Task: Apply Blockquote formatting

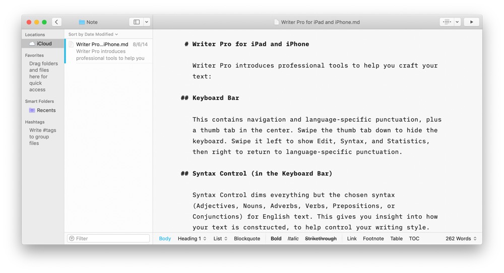Action: (x=247, y=239)
